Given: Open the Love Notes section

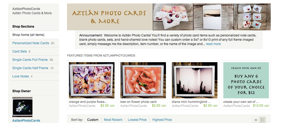Looking at the screenshot, I should pos(21,76).
